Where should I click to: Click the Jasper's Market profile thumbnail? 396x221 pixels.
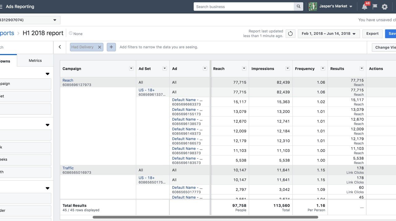(x=313, y=6)
